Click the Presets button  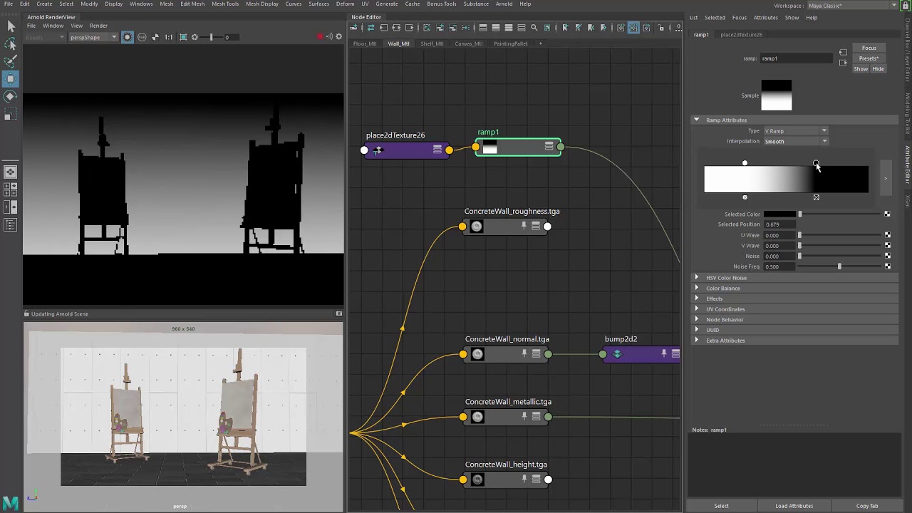pyautogui.click(x=869, y=58)
